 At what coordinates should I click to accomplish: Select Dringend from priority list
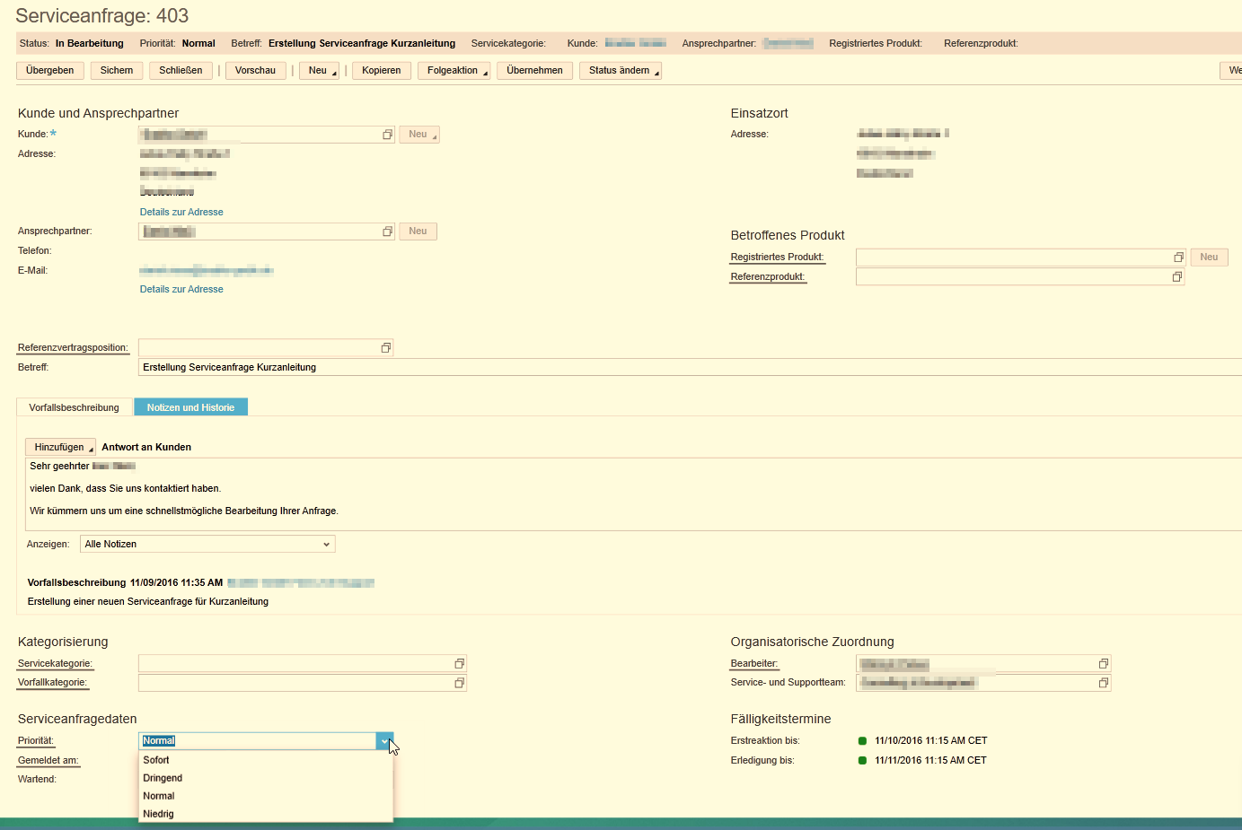click(266, 778)
